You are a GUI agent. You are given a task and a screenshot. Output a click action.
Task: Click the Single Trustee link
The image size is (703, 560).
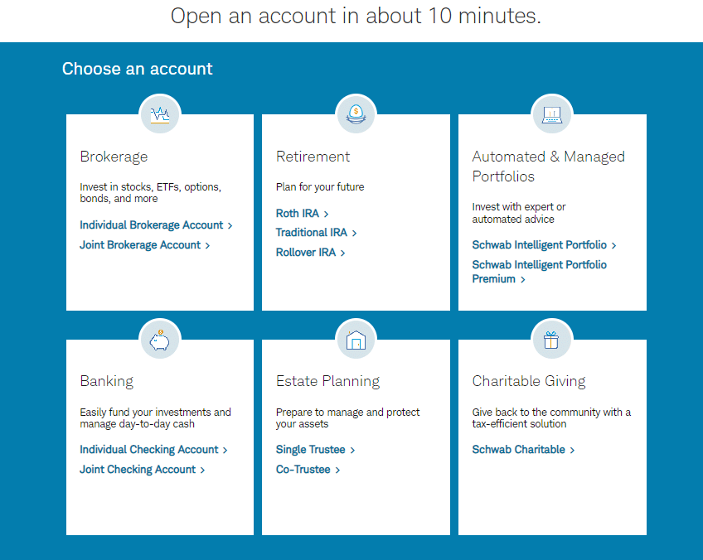(309, 449)
